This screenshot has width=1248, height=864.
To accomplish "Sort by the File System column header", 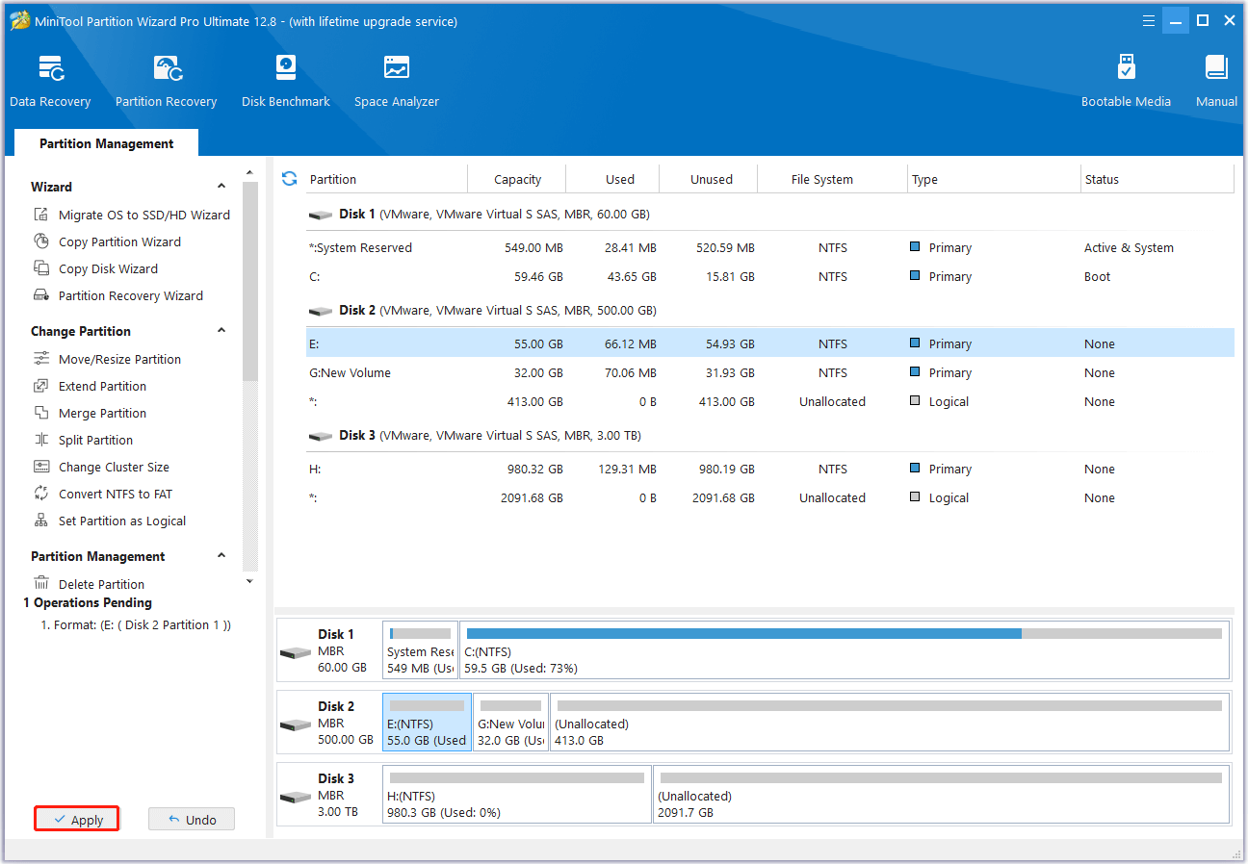I will [x=833, y=179].
